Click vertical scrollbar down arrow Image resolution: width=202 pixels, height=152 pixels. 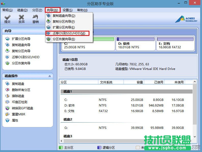pyautogui.click(x=195, y=137)
